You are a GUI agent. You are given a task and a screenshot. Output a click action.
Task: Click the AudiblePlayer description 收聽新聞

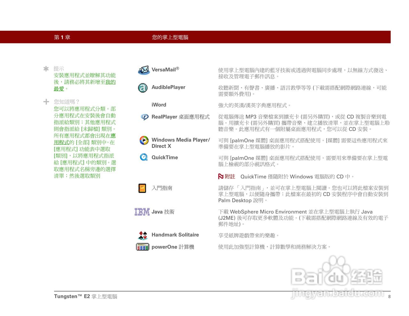tap(303, 91)
